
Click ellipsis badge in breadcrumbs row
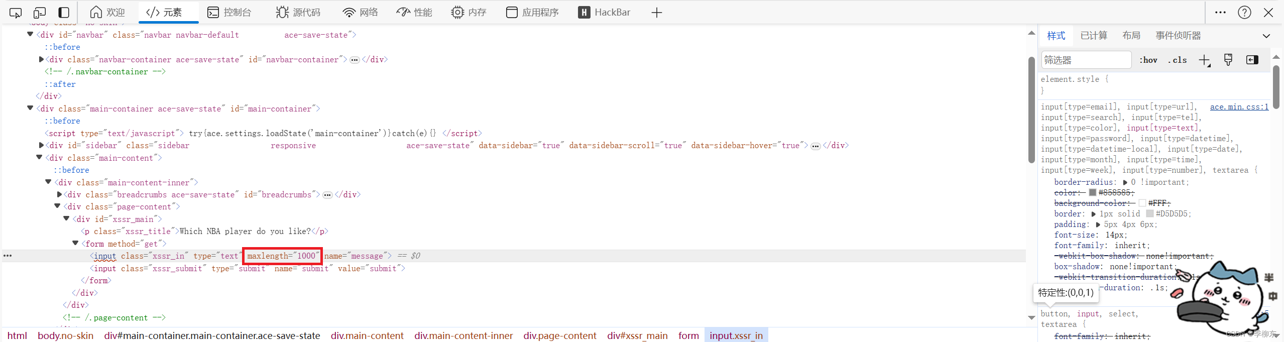(x=327, y=195)
